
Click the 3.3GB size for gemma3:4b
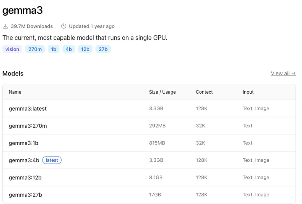coord(156,160)
